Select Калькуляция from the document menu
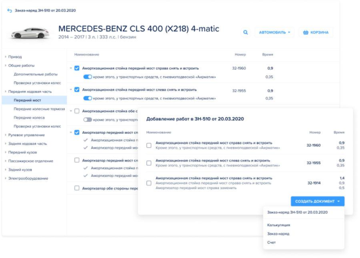The height and width of the screenshot is (258, 360). [x=278, y=225]
